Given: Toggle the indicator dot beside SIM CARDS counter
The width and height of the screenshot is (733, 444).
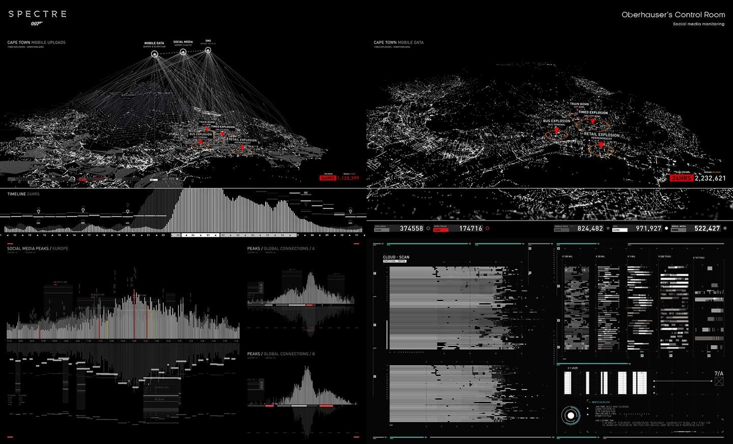Looking at the screenshot, I should 428,229.
